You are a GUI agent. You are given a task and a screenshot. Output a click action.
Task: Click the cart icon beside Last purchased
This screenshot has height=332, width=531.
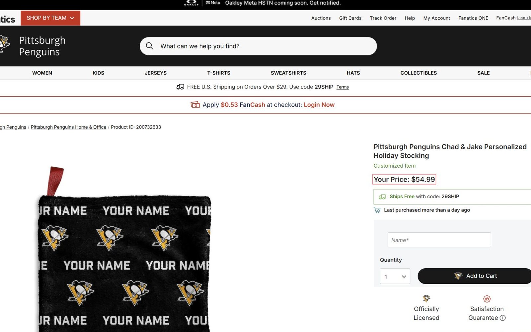point(377,210)
